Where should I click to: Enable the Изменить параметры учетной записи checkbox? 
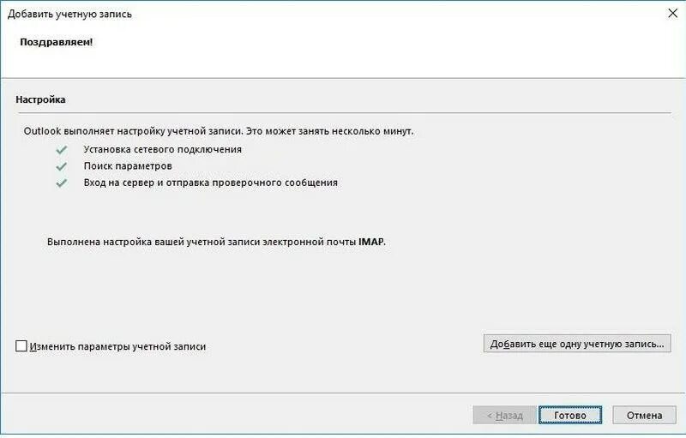21,346
